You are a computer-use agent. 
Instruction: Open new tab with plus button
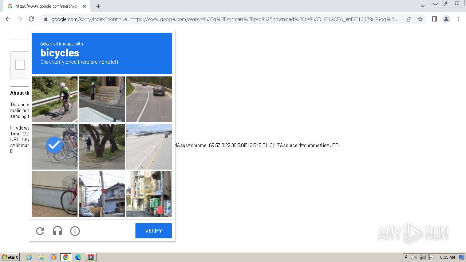98,6
